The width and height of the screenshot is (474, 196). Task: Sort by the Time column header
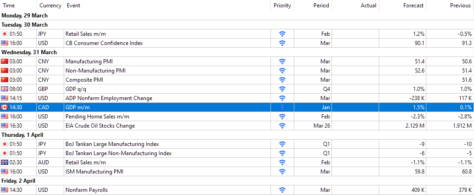(9, 6)
